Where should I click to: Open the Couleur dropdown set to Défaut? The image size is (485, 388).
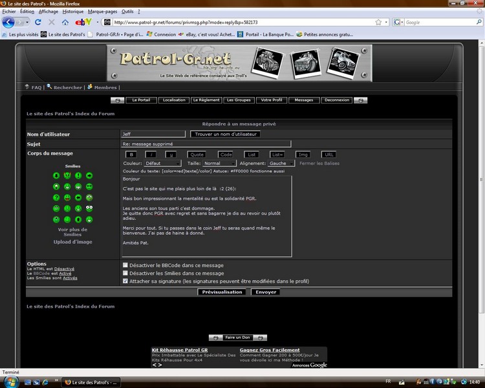[x=163, y=164]
